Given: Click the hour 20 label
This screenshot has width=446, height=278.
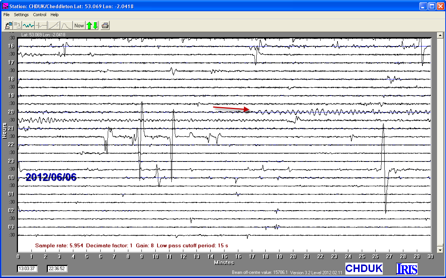Looking at the screenshot, I should pos(11,112).
